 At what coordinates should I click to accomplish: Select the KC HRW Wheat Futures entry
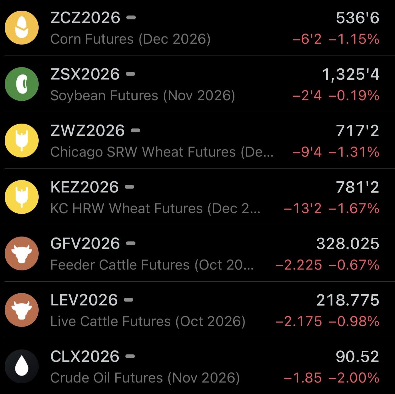[197, 197]
